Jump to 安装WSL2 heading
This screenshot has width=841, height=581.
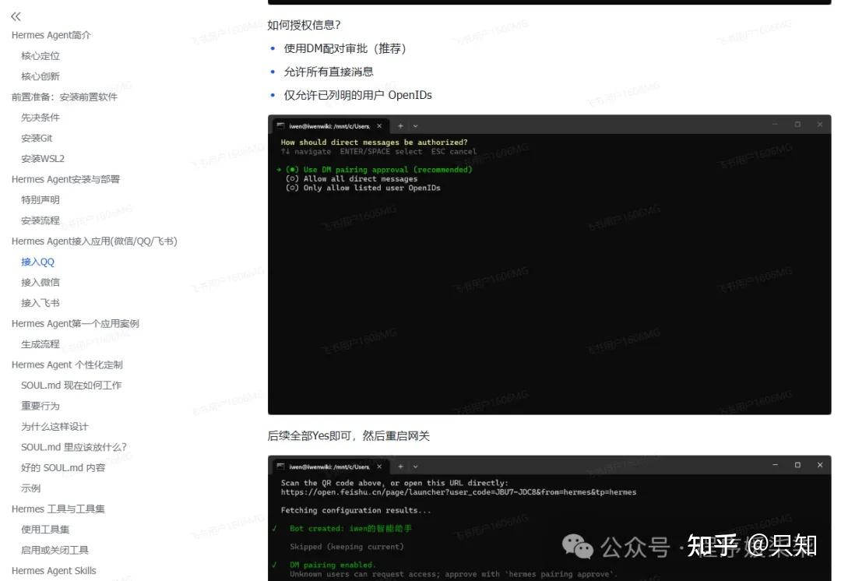[x=42, y=159]
